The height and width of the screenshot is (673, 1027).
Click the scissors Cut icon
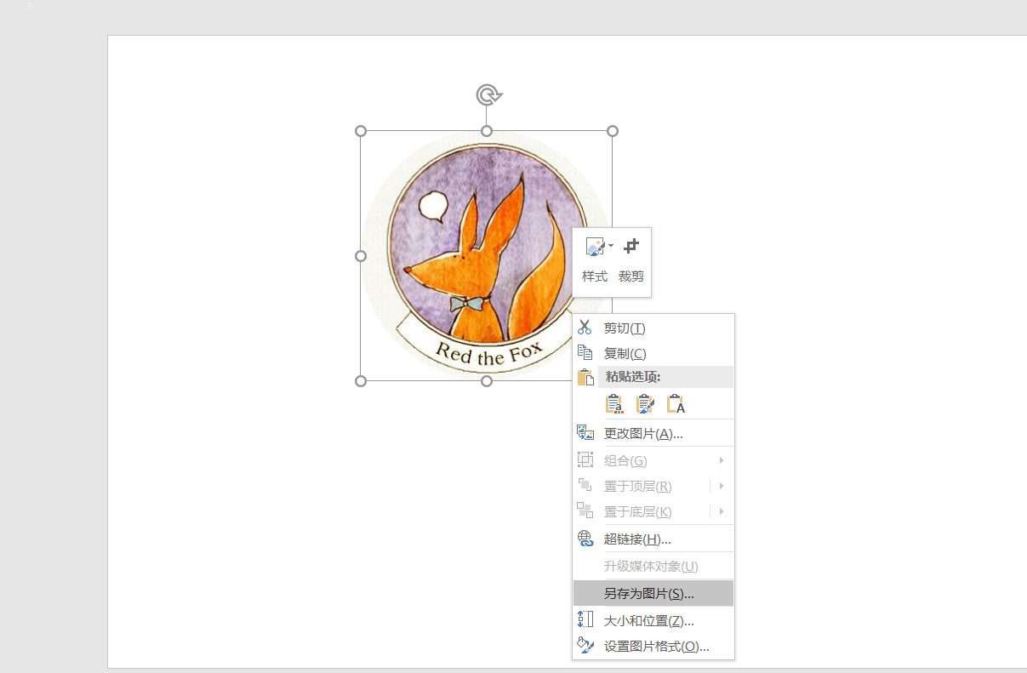click(585, 328)
